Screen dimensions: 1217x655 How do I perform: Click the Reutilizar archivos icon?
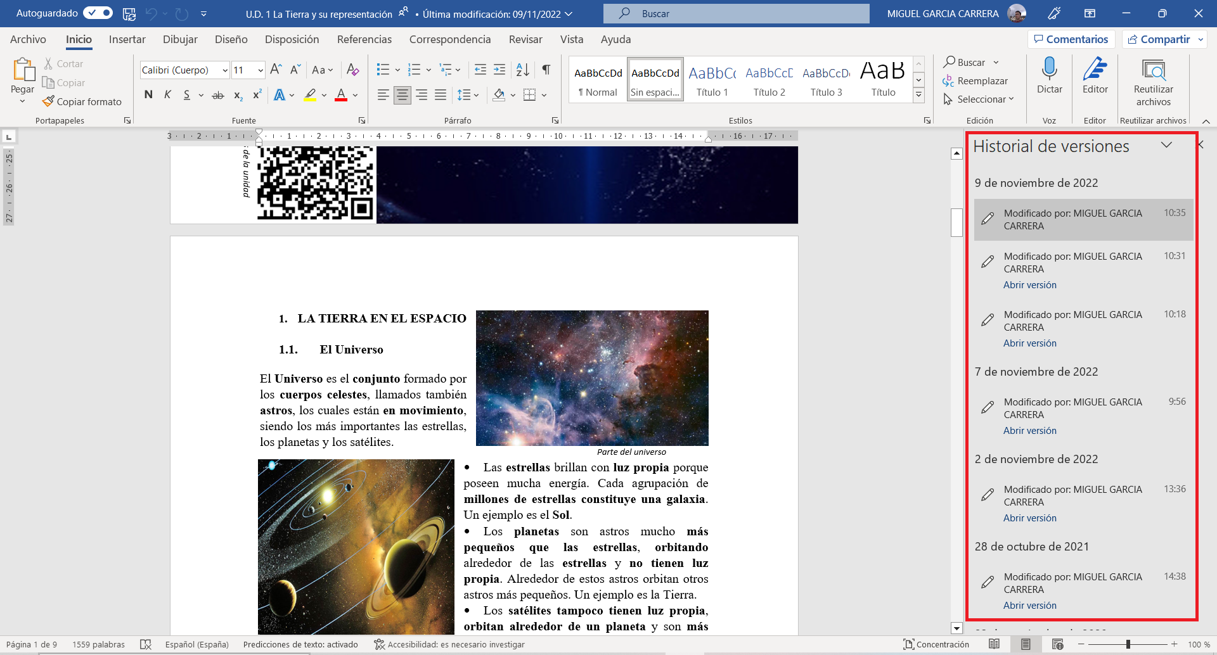[1153, 71]
